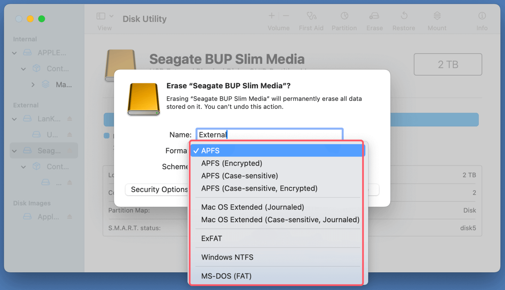Collapse the Seagate drive tree entry
This screenshot has height=290, width=505.
click(x=14, y=150)
